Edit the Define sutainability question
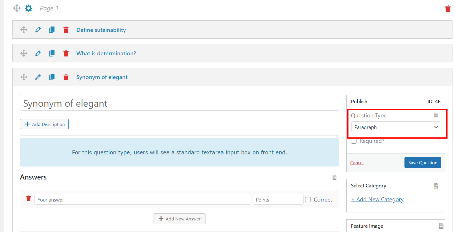This screenshot has height=232, width=455. (x=38, y=30)
